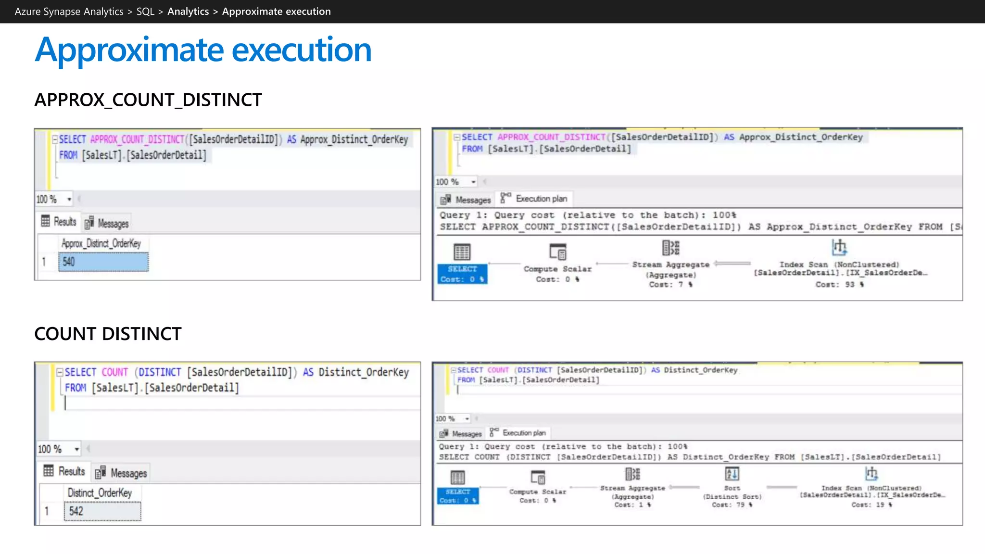Collapse the query block in top-right editor

click(457, 137)
